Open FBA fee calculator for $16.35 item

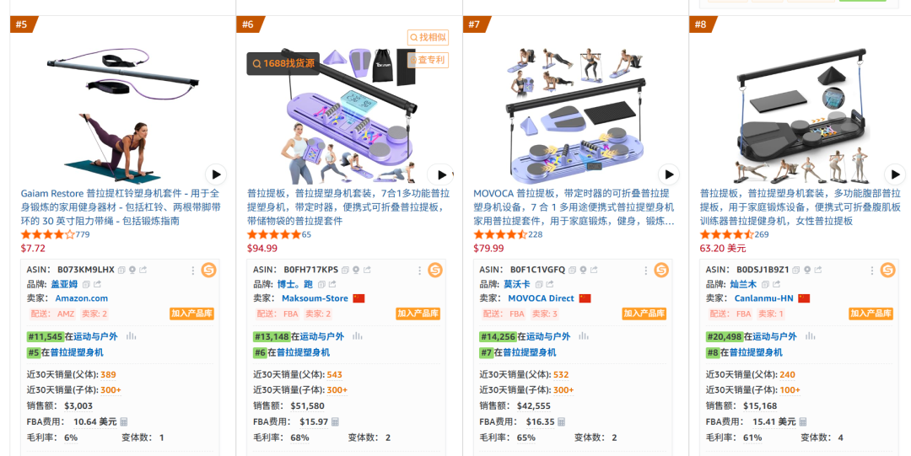pyautogui.click(x=561, y=421)
